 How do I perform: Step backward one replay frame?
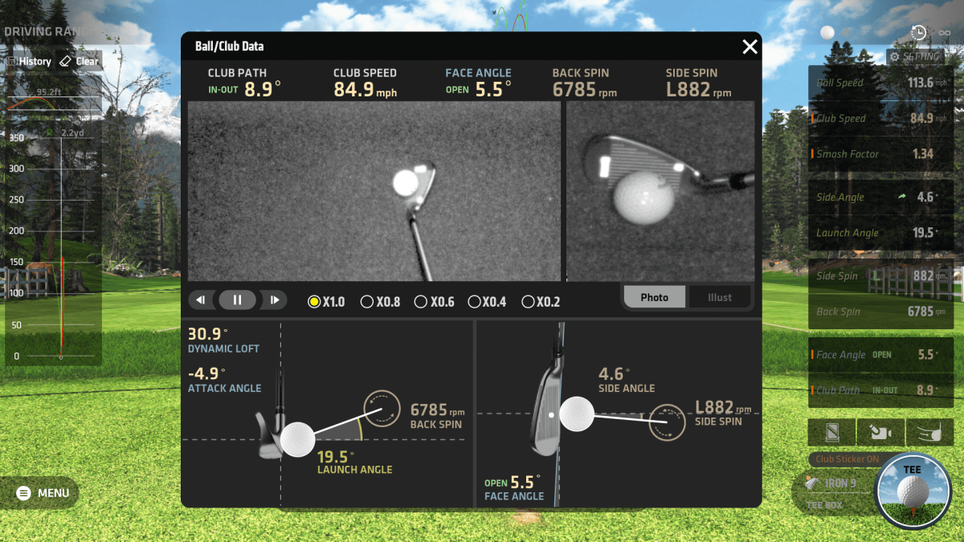202,300
